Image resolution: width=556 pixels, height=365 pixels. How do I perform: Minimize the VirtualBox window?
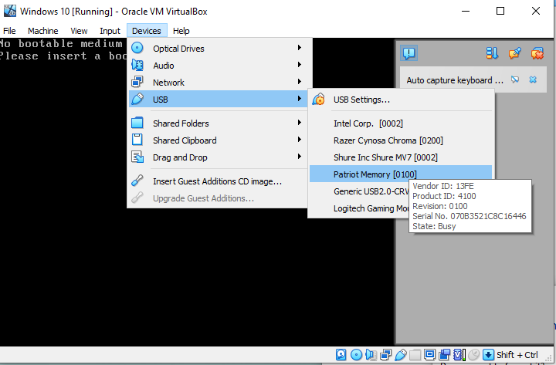(x=466, y=11)
